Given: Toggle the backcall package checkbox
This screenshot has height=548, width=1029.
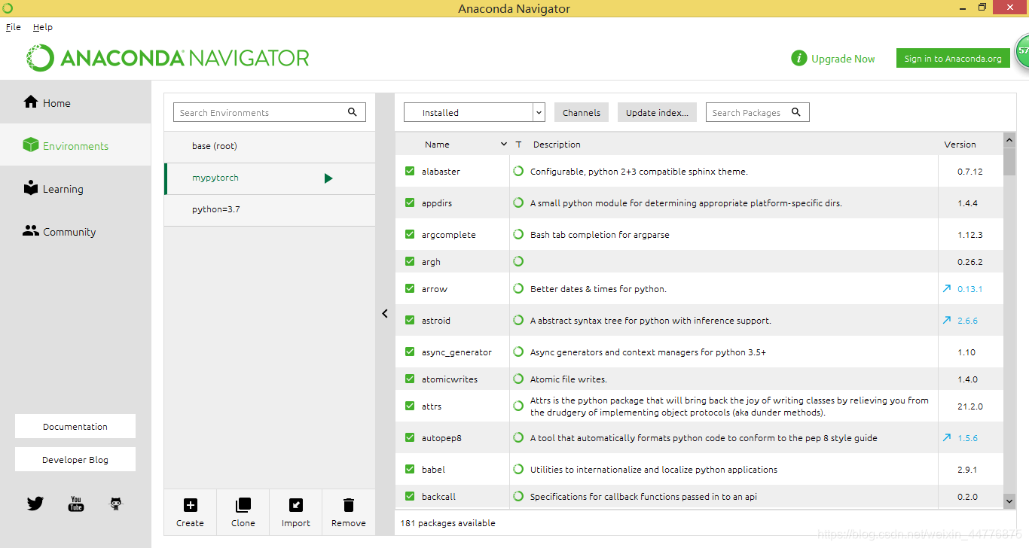Looking at the screenshot, I should (410, 496).
